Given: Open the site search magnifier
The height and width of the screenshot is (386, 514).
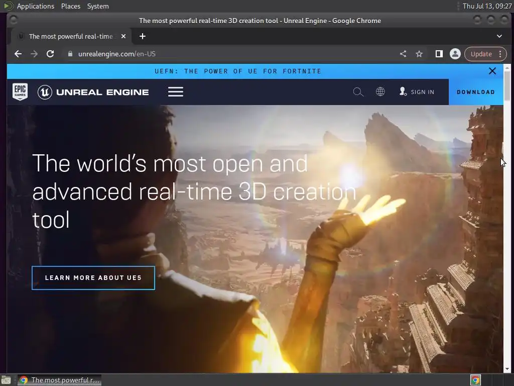Looking at the screenshot, I should click(358, 92).
